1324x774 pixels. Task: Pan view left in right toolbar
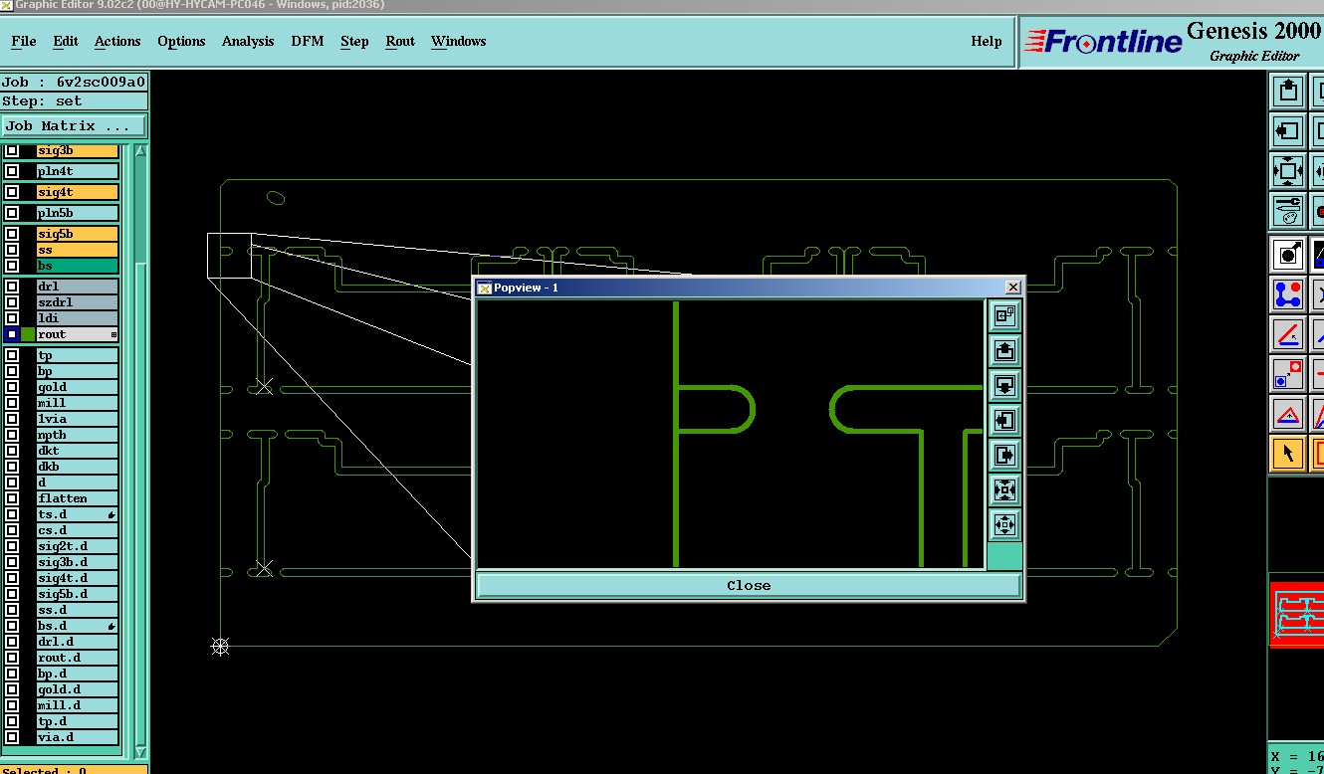1288,130
